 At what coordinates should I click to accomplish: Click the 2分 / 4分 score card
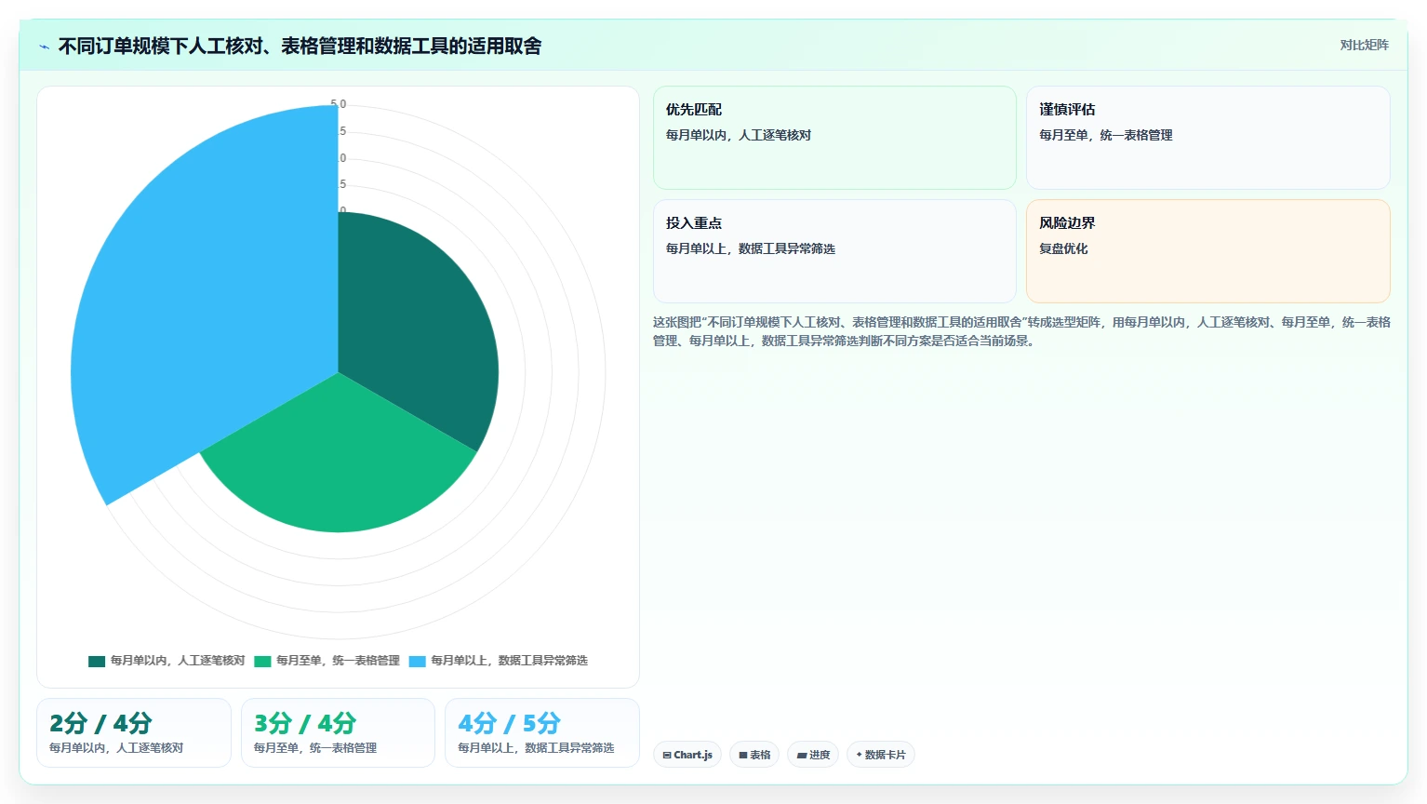pos(134,733)
